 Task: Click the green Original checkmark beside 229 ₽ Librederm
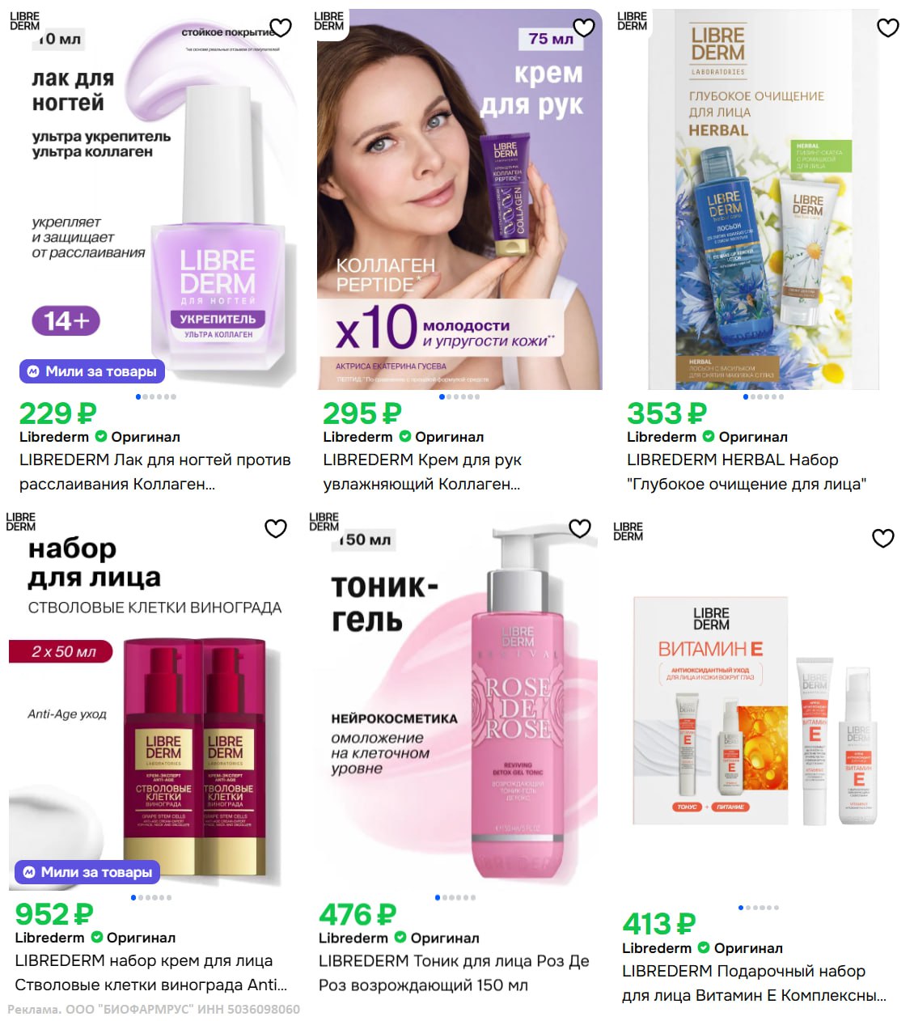101,437
